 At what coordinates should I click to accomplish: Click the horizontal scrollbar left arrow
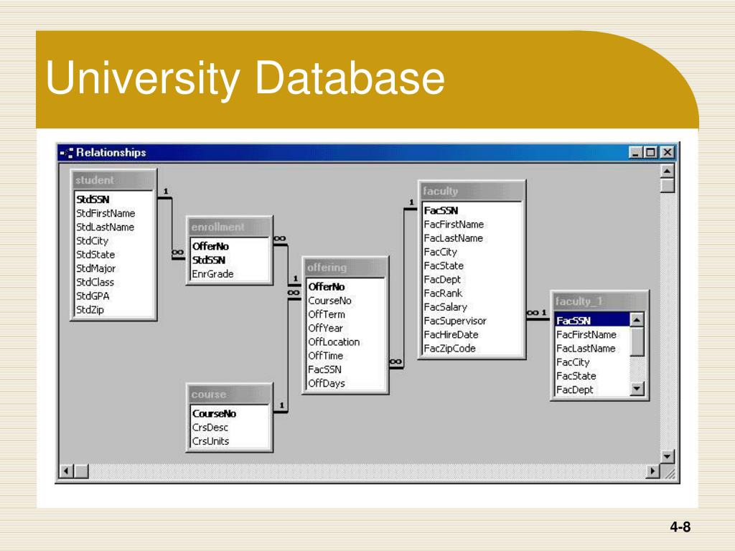point(67,471)
